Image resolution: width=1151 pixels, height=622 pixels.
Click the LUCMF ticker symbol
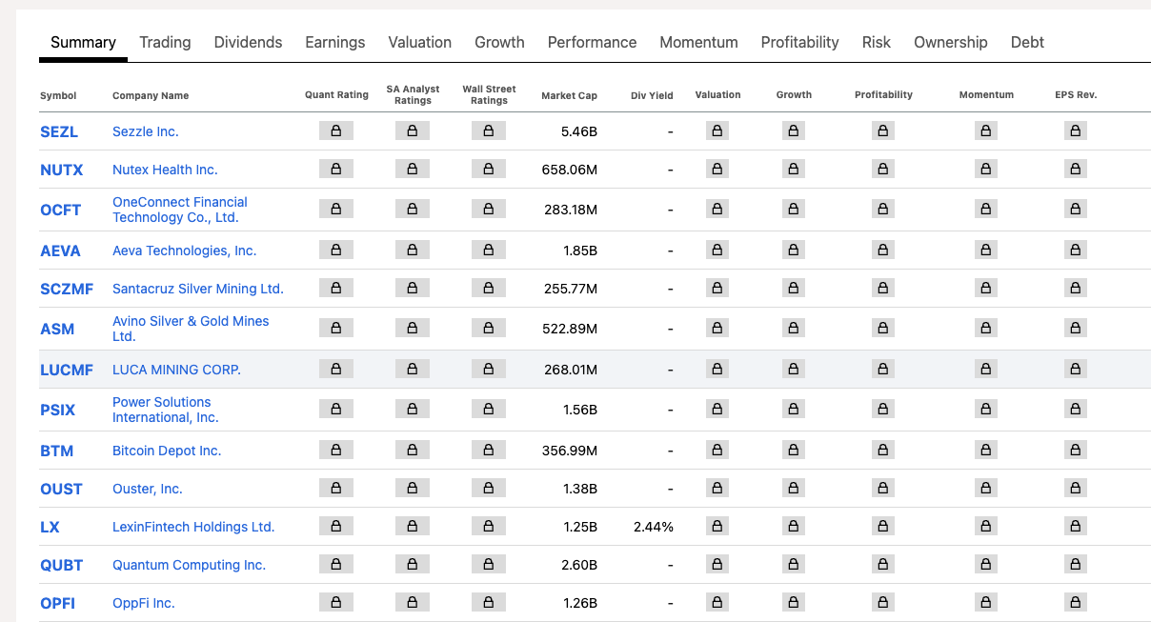pos(67,370)
